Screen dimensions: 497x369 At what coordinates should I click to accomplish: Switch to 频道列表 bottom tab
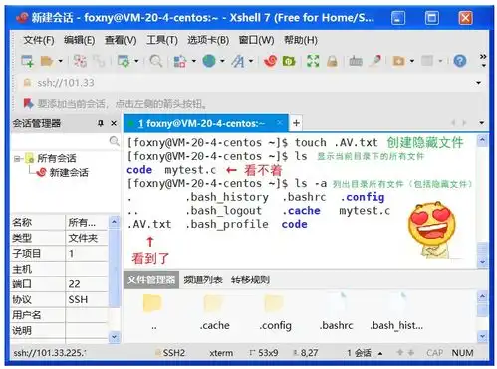(203, 280)
